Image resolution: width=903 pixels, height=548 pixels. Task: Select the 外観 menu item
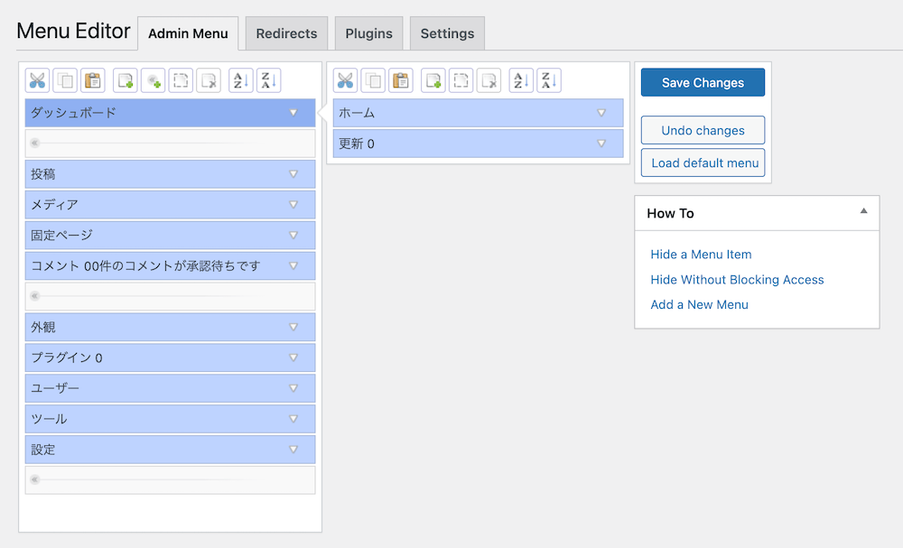pos(154,328)
